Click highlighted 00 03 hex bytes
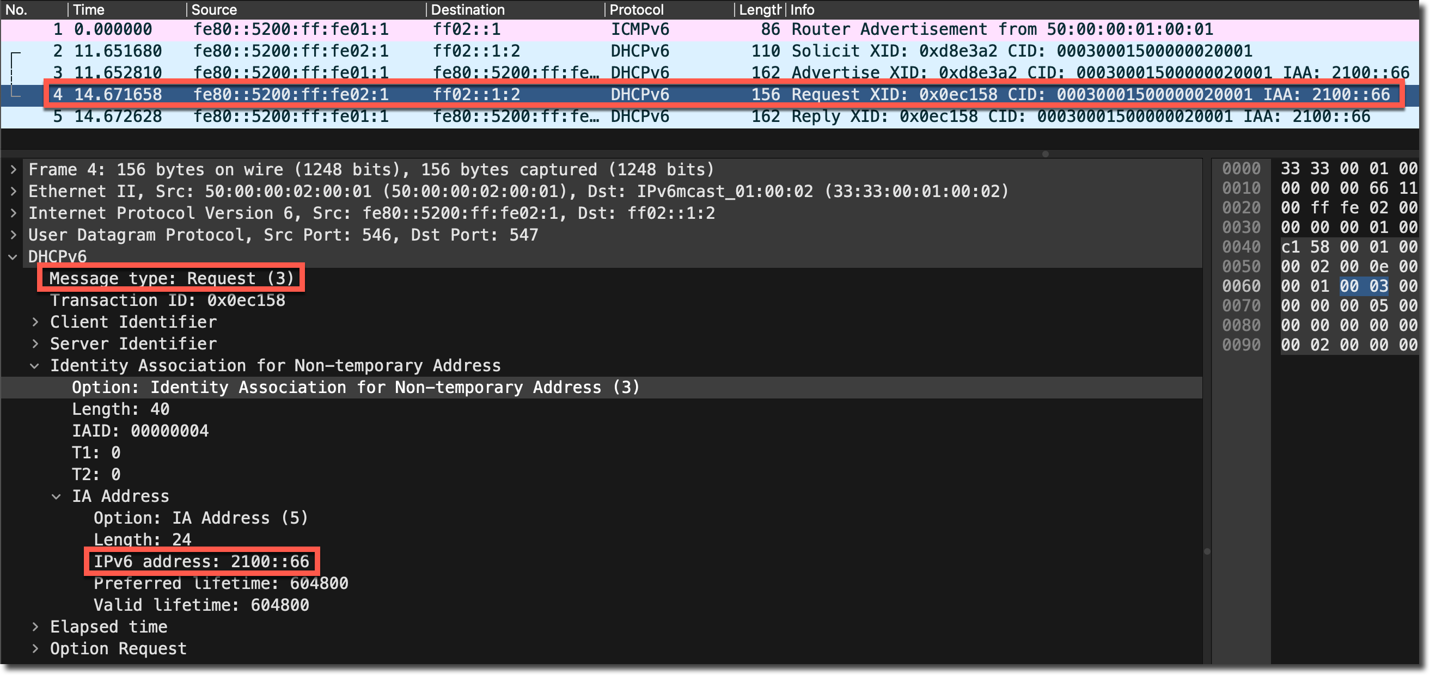This screenshot has width=1430, height=675. coord(1364,286)
